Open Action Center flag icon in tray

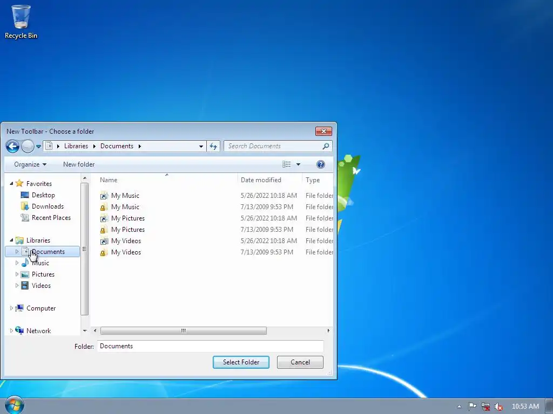[x=472, y=406]
